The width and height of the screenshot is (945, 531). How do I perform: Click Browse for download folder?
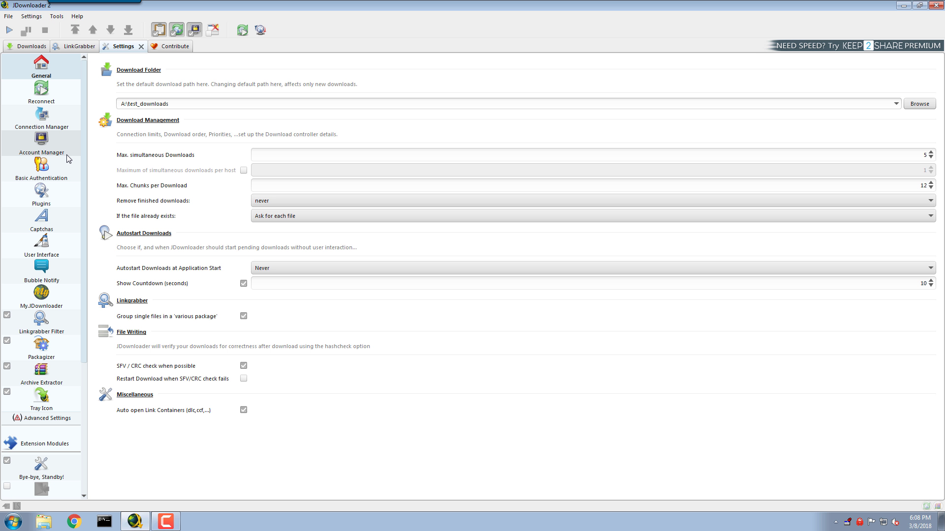(x=919, y=104)
